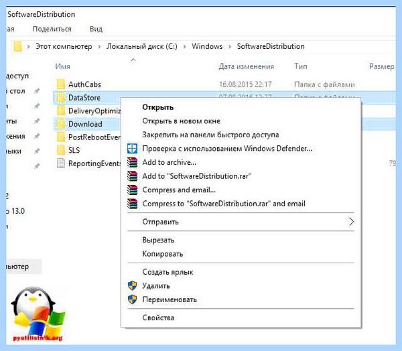Select the Download folder name
This screenshot has width=402, height=351.
85,124
